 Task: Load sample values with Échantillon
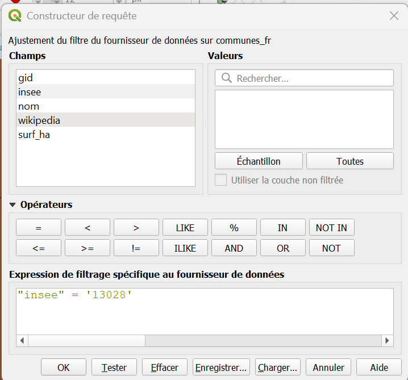pos(259,161)
